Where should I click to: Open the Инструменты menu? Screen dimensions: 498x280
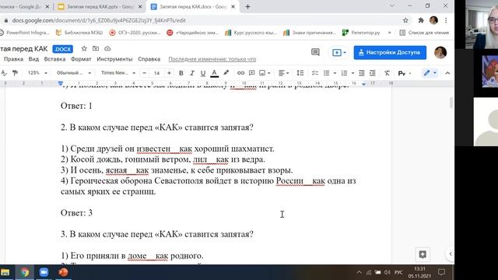[x=114, y=59]
